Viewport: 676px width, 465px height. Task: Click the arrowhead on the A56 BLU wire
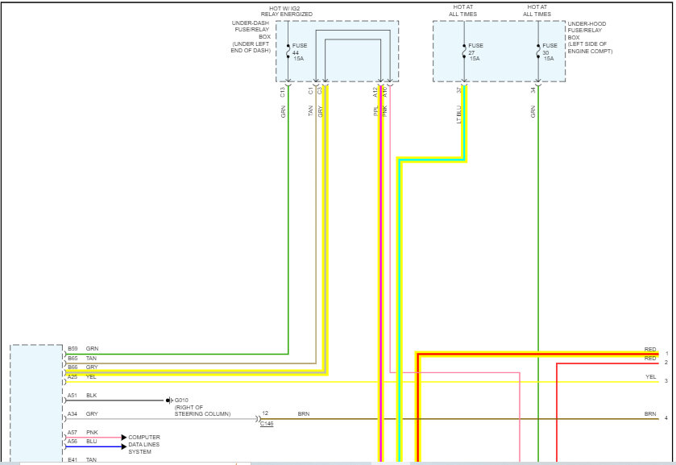click(124, 446)
